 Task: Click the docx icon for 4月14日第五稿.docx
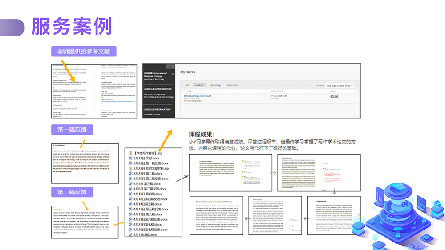(130, 204)
